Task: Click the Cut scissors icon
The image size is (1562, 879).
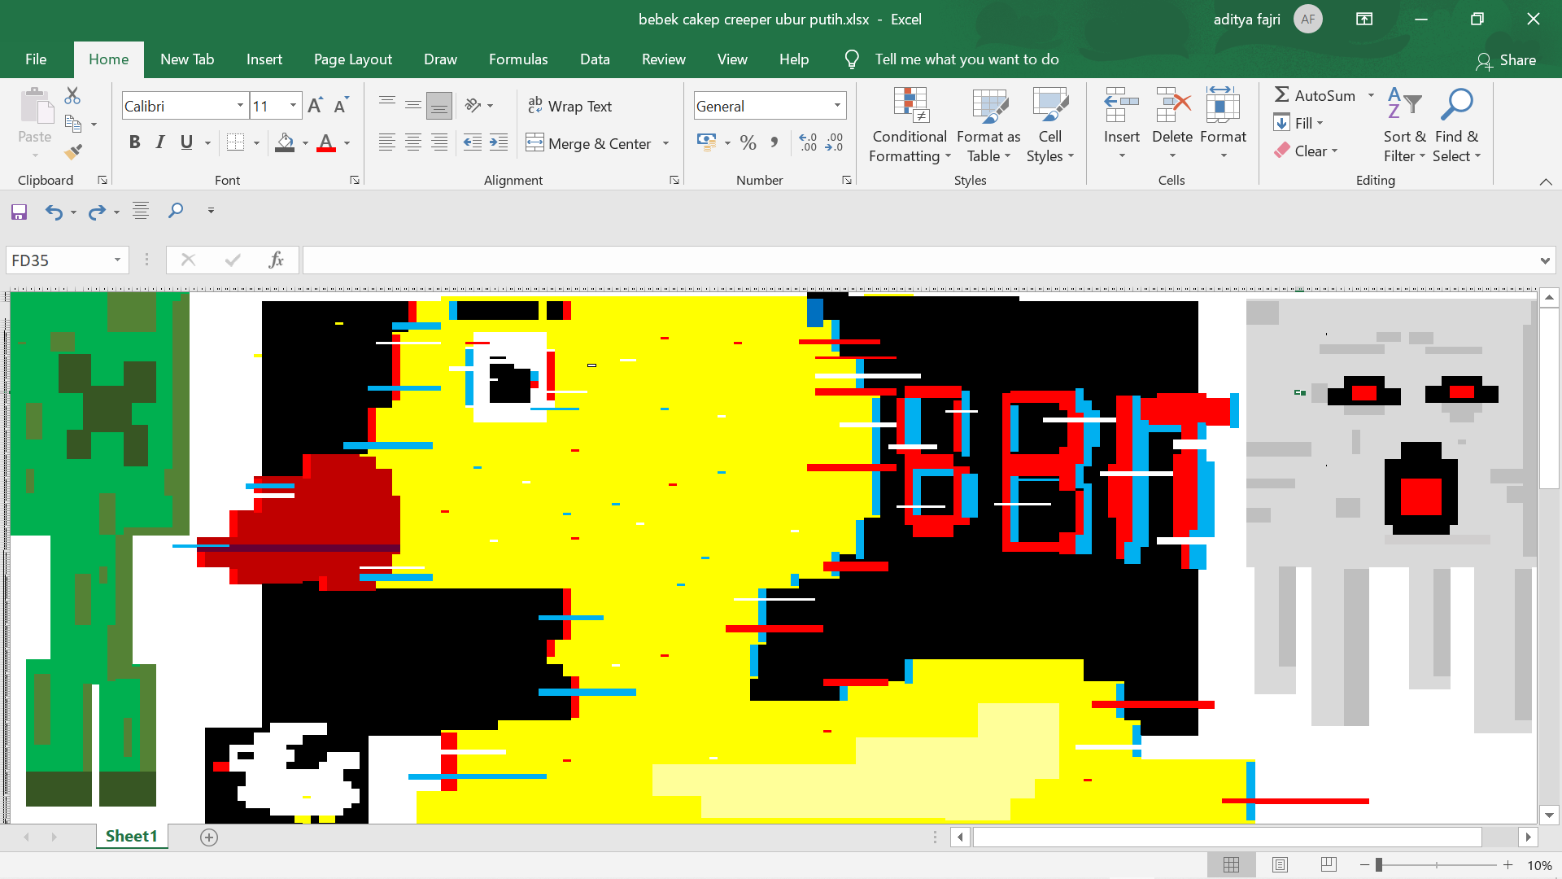Action: [72, 96]
